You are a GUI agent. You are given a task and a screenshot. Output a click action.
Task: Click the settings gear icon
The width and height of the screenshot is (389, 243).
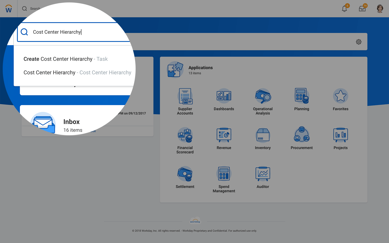[359, 42]
